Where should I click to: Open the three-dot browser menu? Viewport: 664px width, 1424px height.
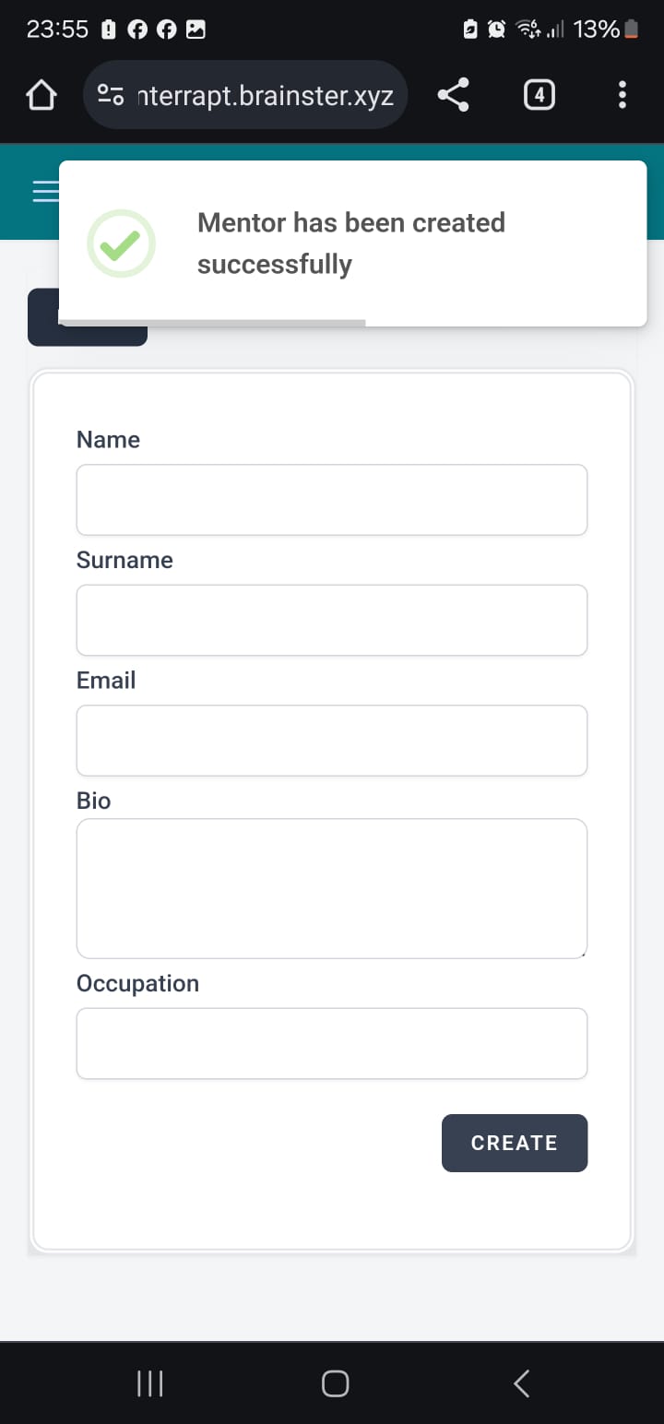coord(622,95)
